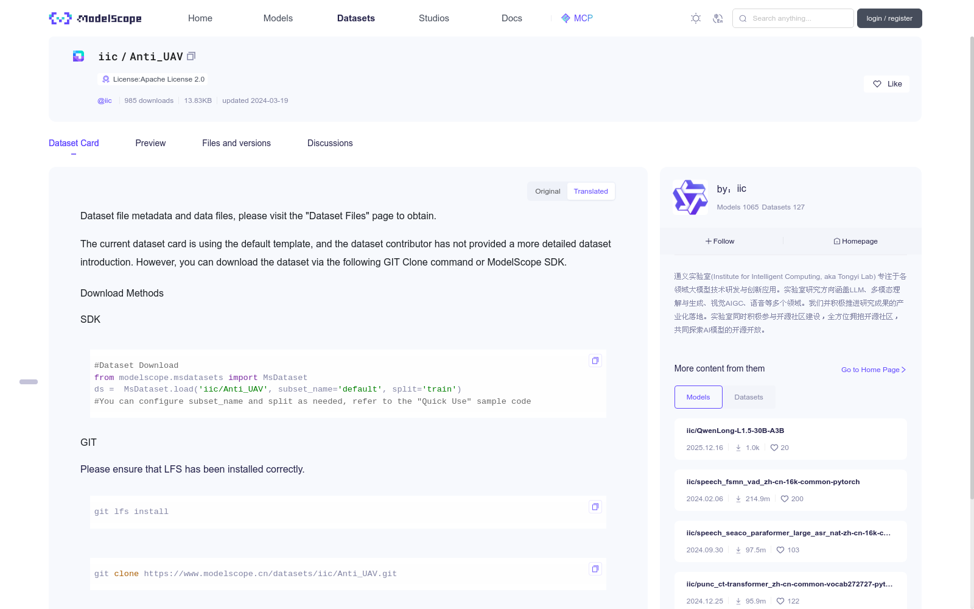Click the ModelScope logo

[x=96, y=18]
